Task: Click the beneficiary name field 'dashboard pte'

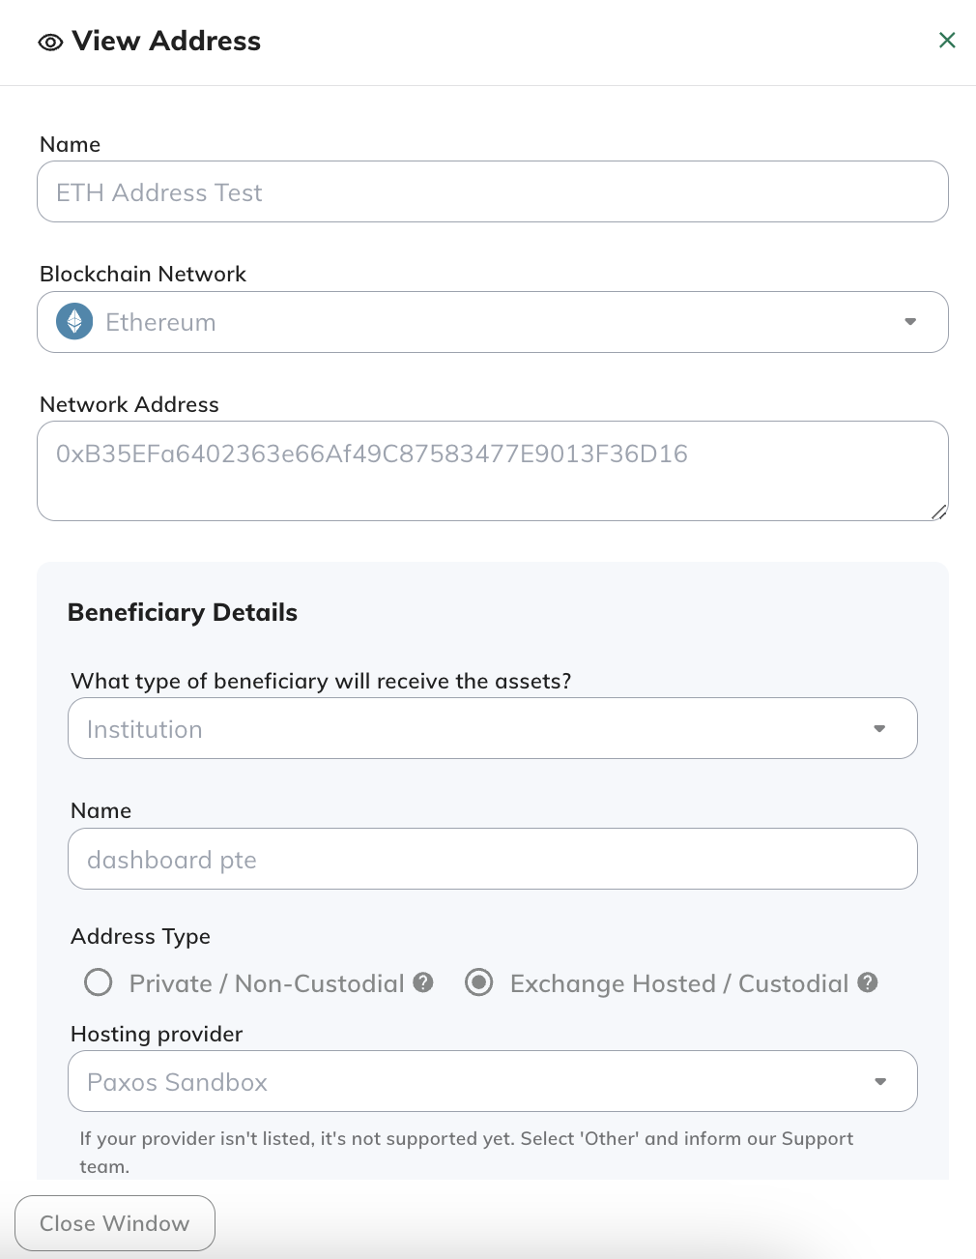Action: [493, 859]
